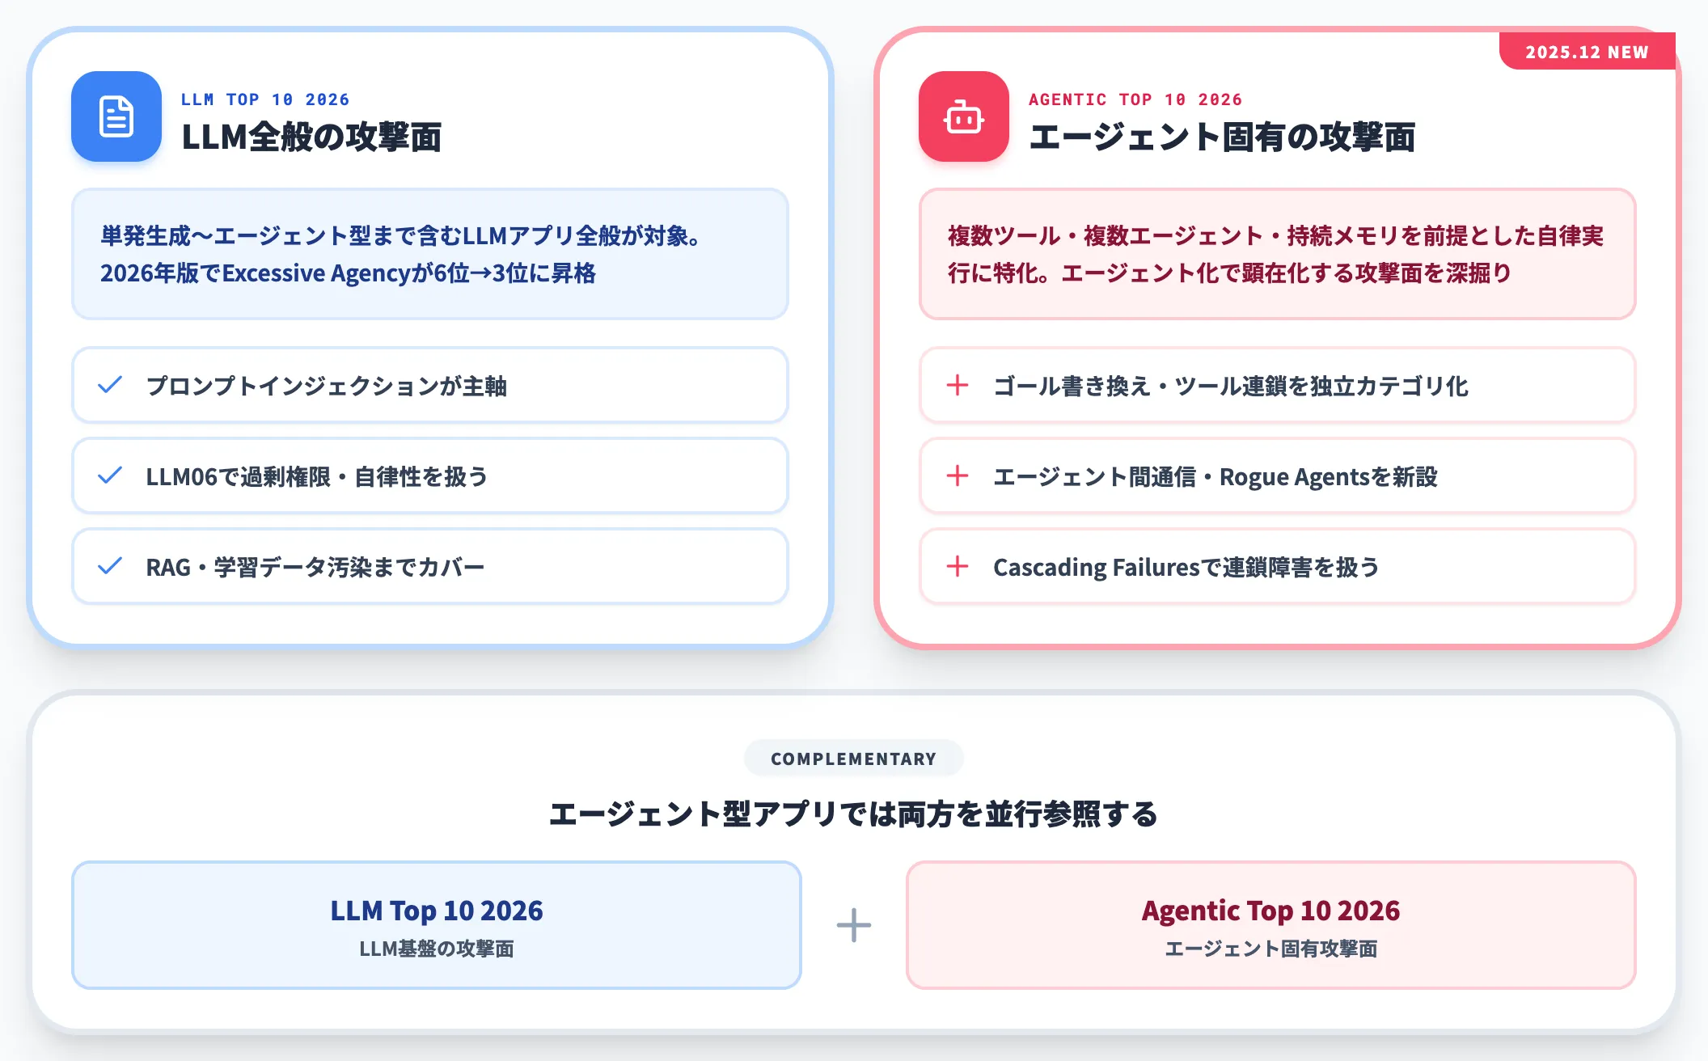The width and height of the screenshot is (1708, 1061).
Task: Click the subtitle LLM基盤の攻撃面
Action: [437, 949]
